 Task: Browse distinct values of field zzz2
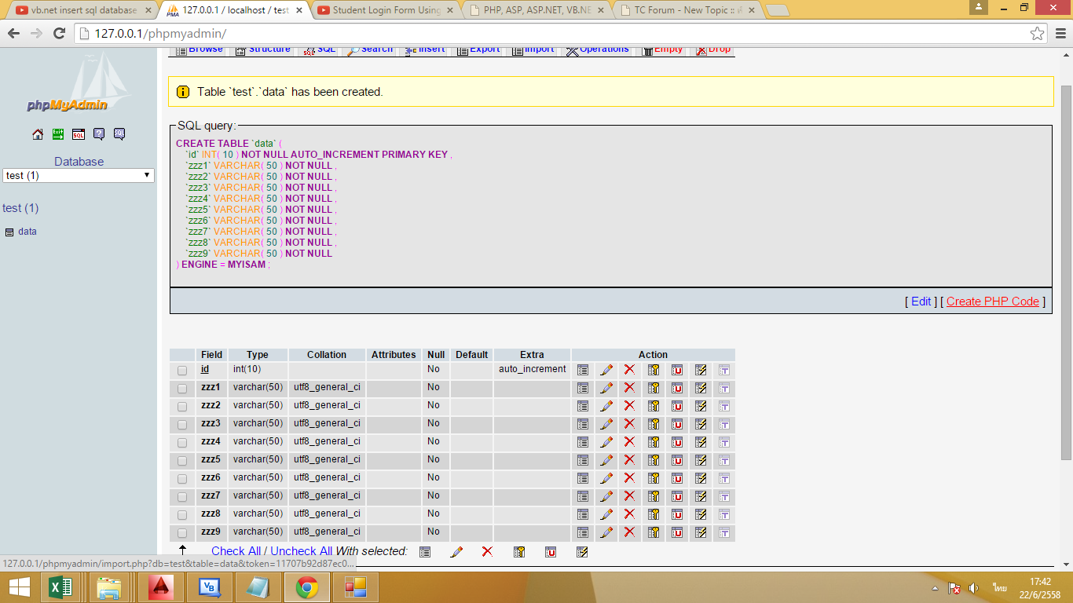(583, 406)
